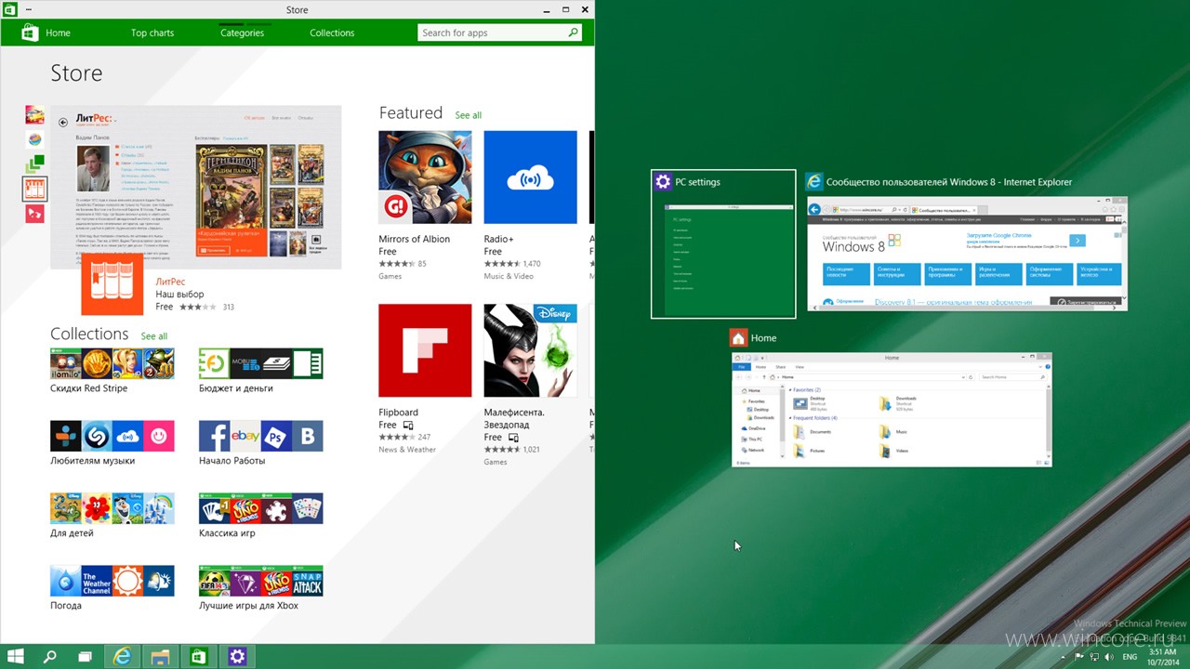This screenshot has width=1190, height=669.
Task: Open Internet Explorer from taskbar
Action: (122, 657)
